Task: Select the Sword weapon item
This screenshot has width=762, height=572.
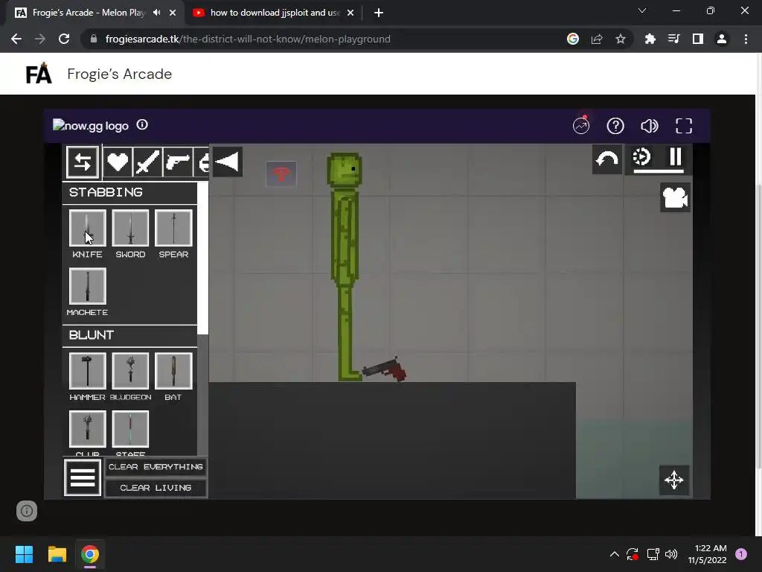Action: [x=130, y=228]
